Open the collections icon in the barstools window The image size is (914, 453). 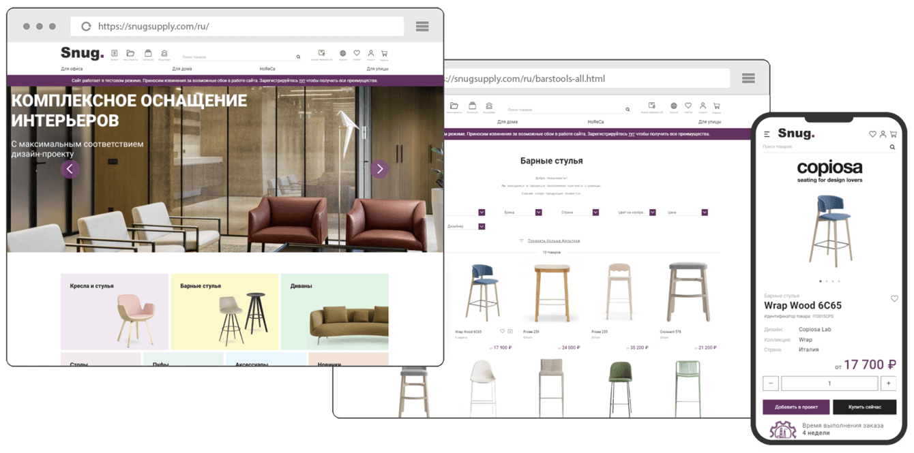[472, 106]
